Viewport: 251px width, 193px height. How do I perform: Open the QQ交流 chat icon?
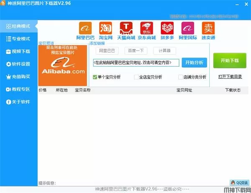click(x=238, y=183)
